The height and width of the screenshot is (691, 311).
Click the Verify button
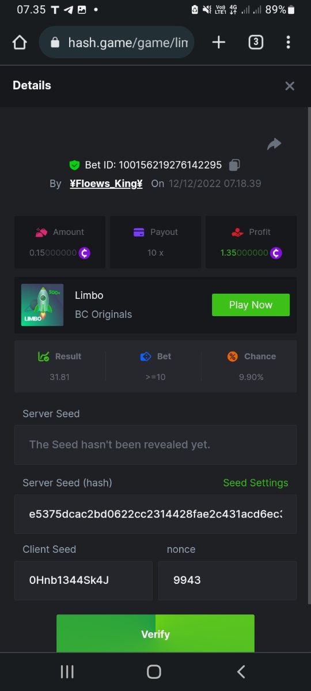tap(155, 633)
